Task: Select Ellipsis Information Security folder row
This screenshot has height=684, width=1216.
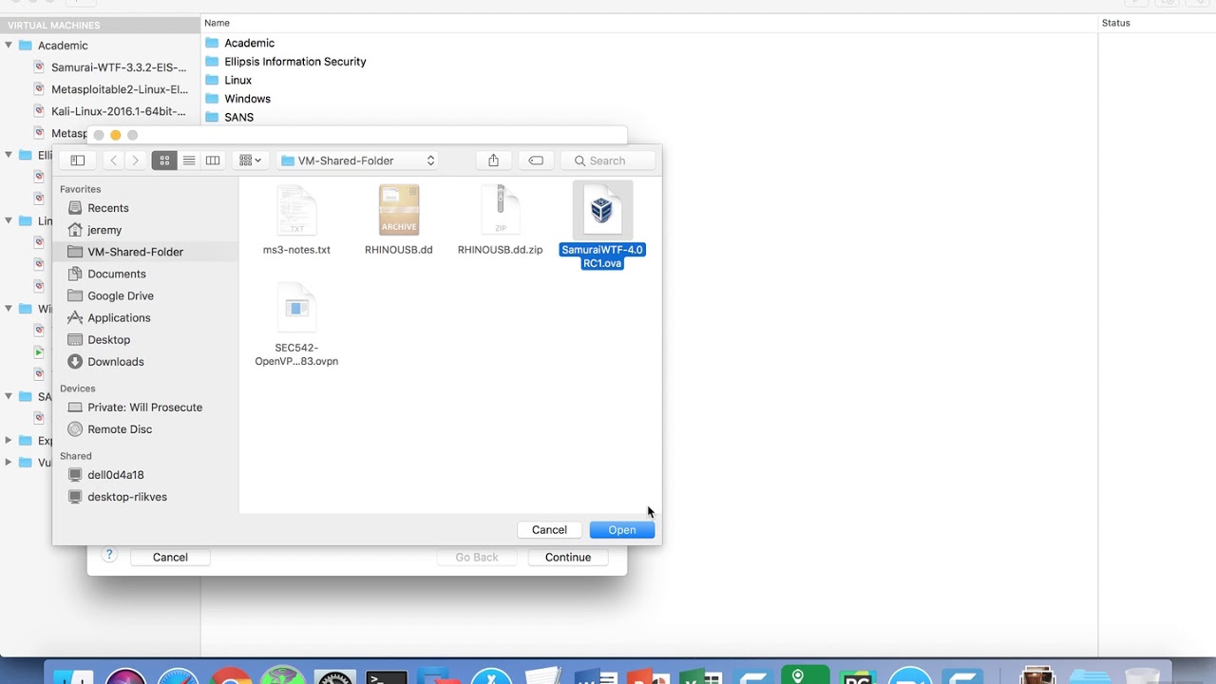Action: tap(294, 61)
